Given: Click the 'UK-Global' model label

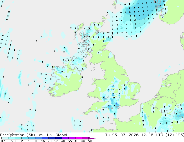Looking at the screenshot, I should (57, 135).
